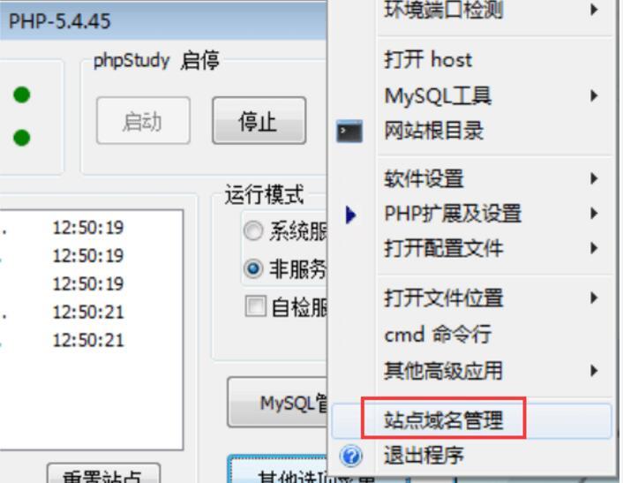Select the 系统服务 radio button

253,230
